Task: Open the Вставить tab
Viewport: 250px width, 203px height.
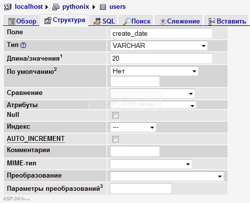Action: [226, 21]
